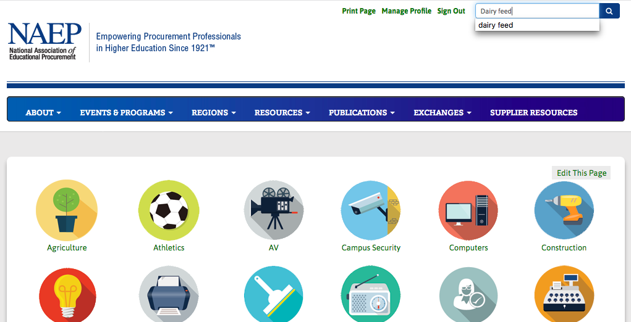The width and height of the screenshot is (631, 322).
Task: Go to Supplier Resources
Action: tap(533, 113)
